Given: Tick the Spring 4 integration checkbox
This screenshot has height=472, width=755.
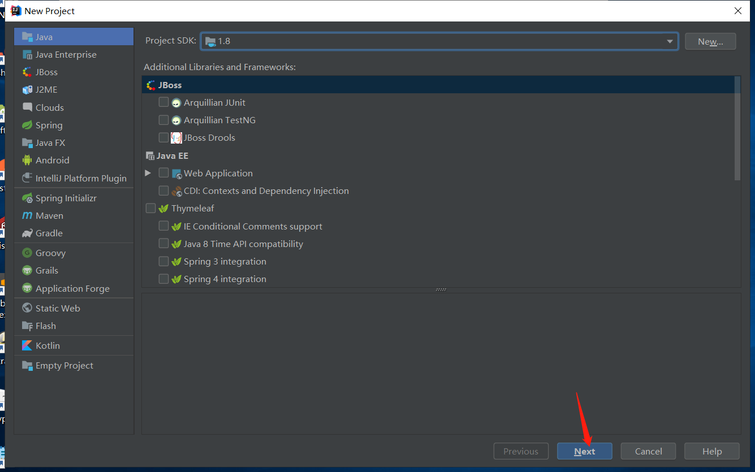Looking at the screenshot, I should point(163,279).
